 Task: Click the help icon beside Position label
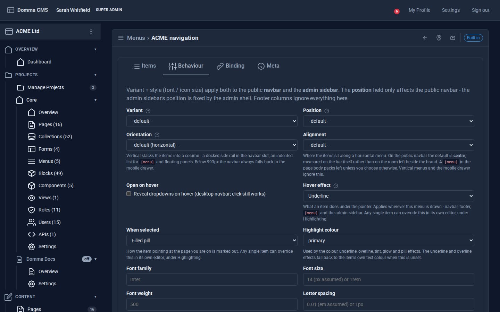click(x=327, y=111)
